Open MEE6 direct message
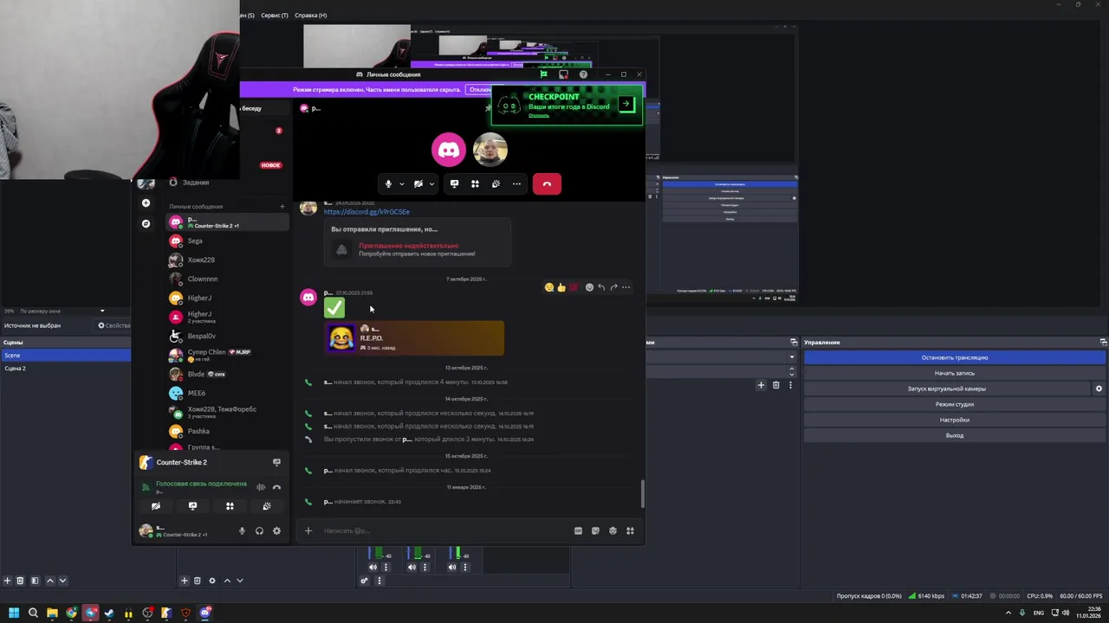The height and width of the screenshot is (623, 1109). 227,393
